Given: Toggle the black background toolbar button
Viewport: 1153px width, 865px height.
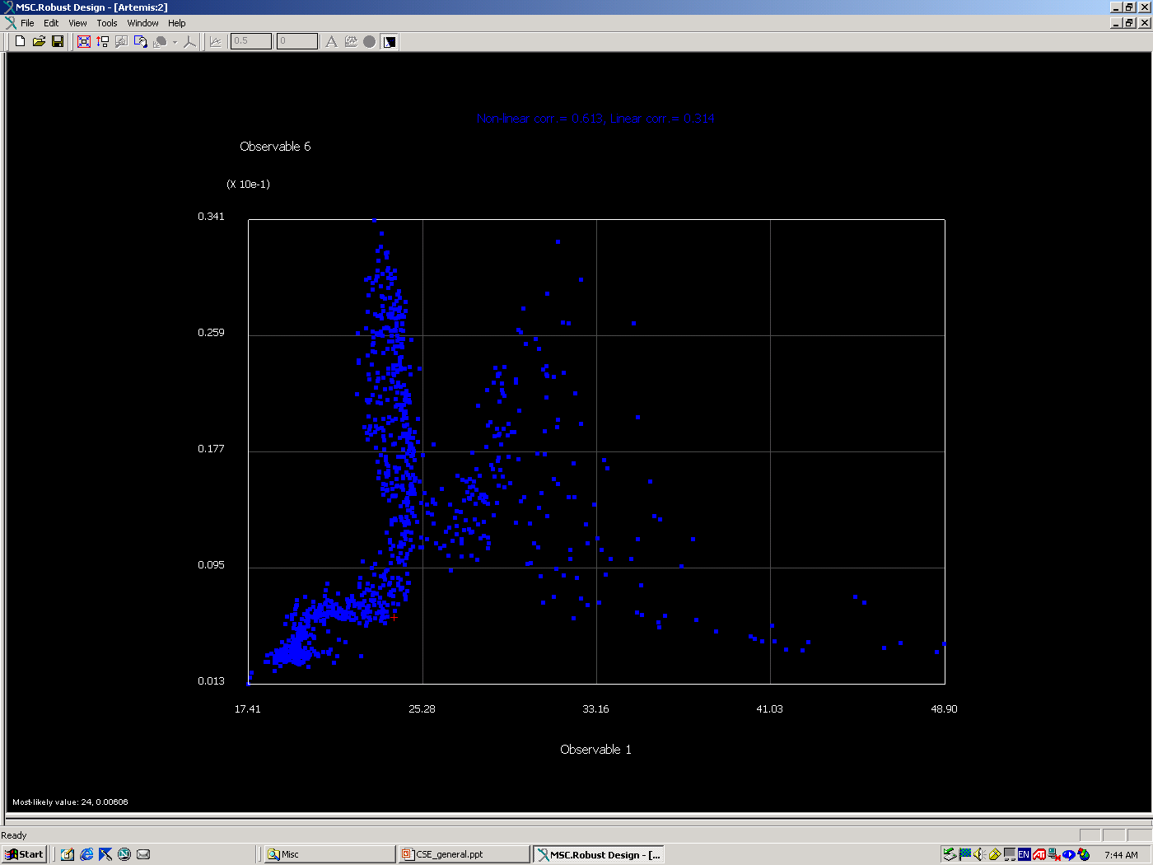Looking at the screenshot, I should pyautogui.click(x=390, y=41).
